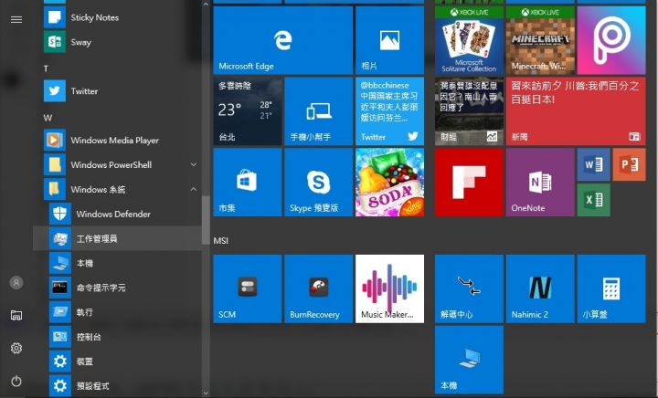The width and height of the screenshot is (658, 398).
Task: Open File Explorer icon in sidebar
Action: pos(16,315)
